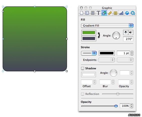Open the Wrap inspector tab
Screen dimensions: 142x117
tap(93, 13)
